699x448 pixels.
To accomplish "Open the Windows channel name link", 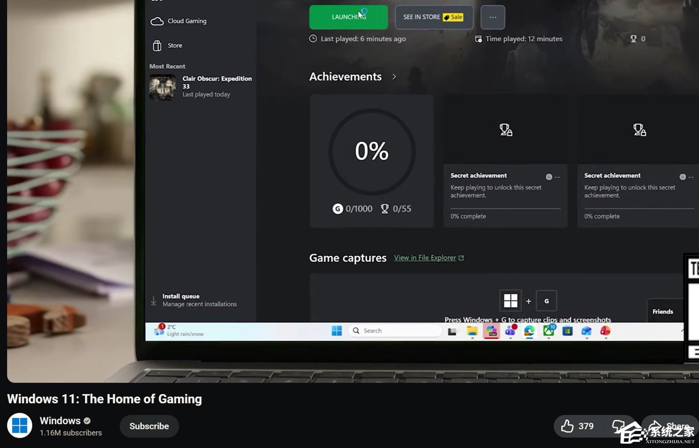I will (x=60, y=421).
